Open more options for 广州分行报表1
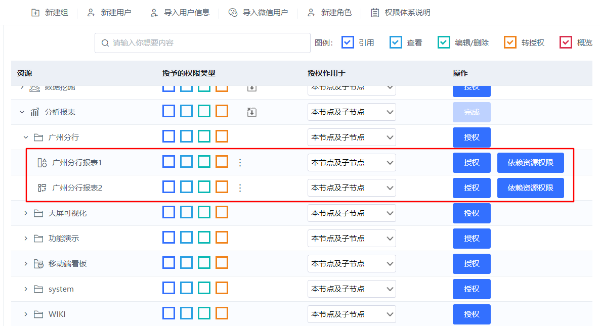600x326 pixels. tap(240, 163)
